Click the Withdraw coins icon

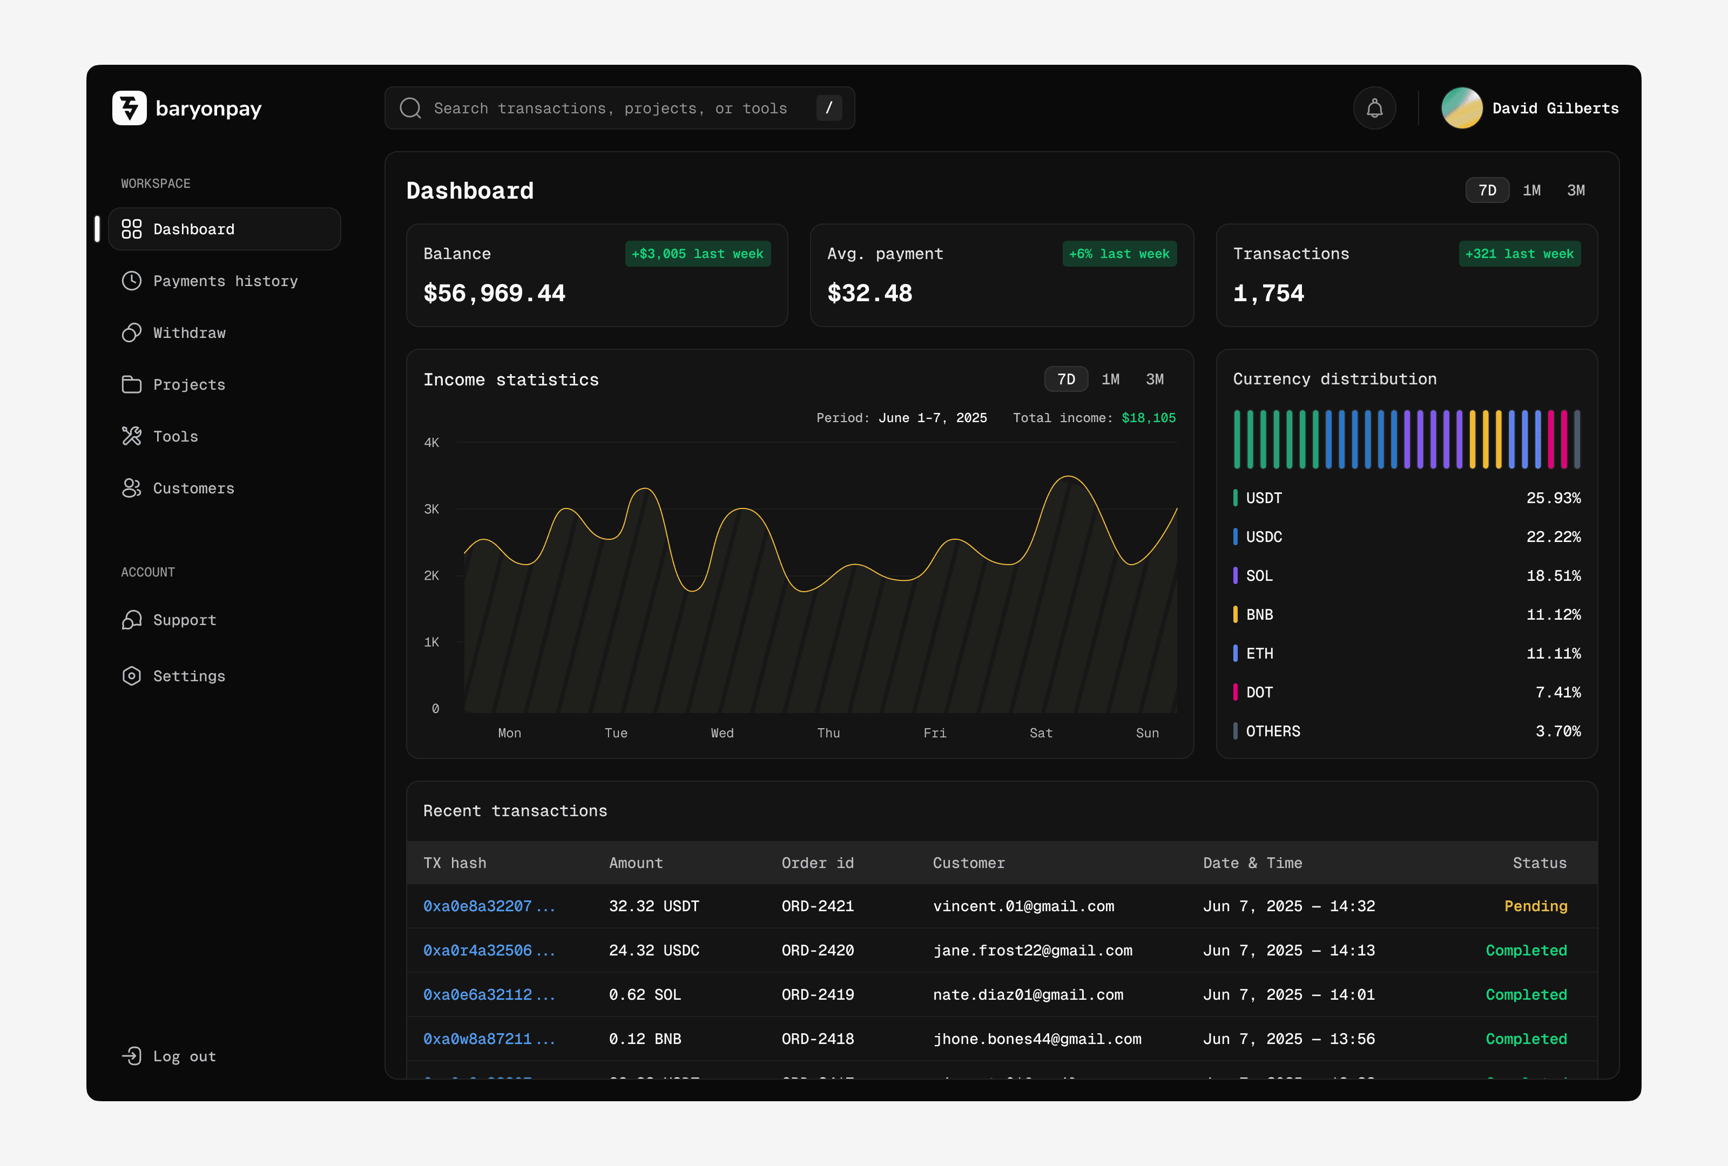(x=132, y=333)
